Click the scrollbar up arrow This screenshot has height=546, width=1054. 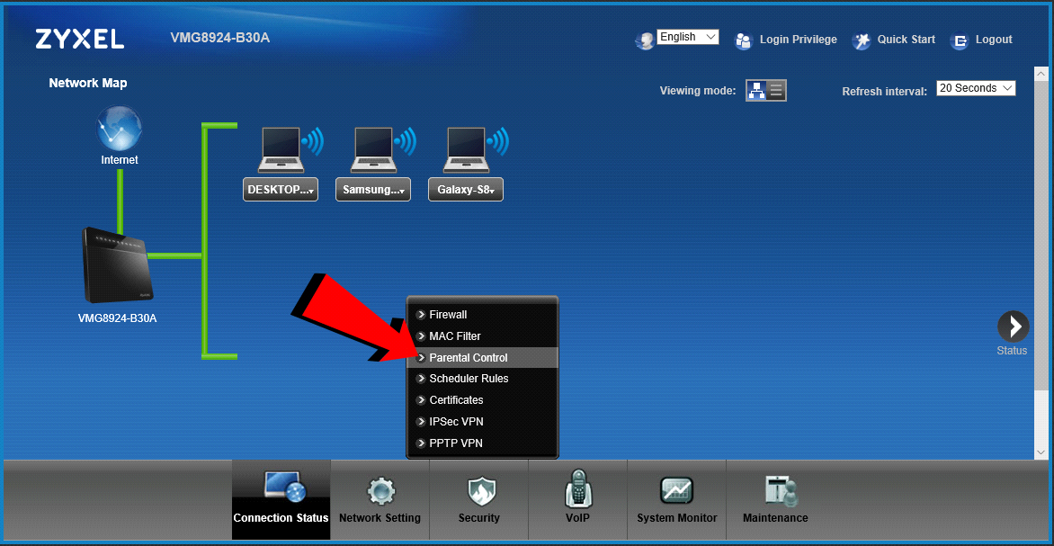tap(1041, 73)
